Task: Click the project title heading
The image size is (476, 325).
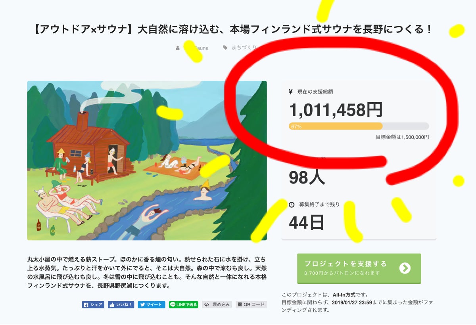Action: pos(233,30)
